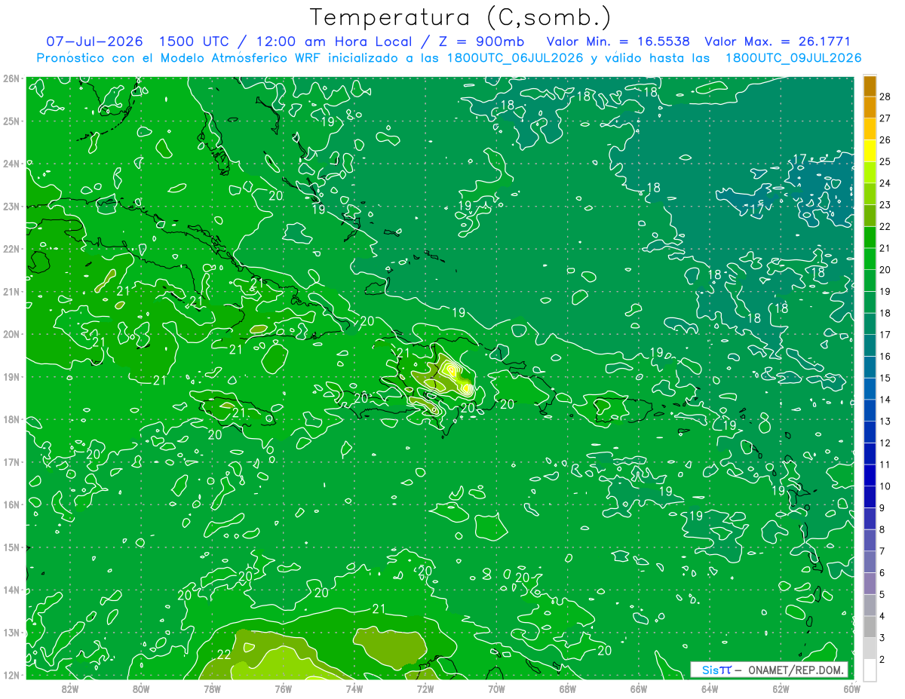Click longitude axis label '70W'

tap(496, 688)
